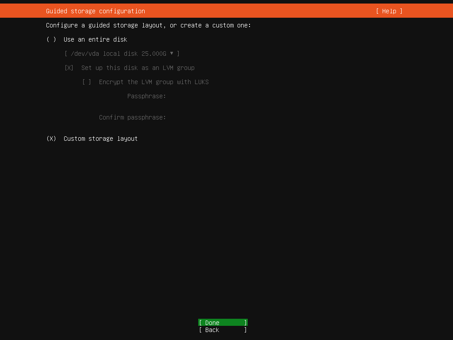Open the /dev/vda disk selection dropdown
This screenshot has height=340, width=453.
[122, 54]
